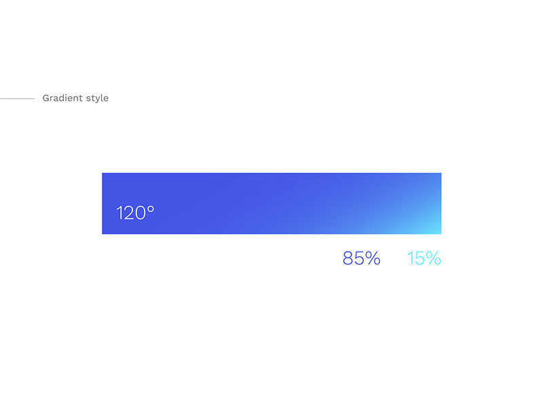The image size is (543, 407).
Task: Select the top-right corner of gradient bar
Action: [x=440, y=174]
